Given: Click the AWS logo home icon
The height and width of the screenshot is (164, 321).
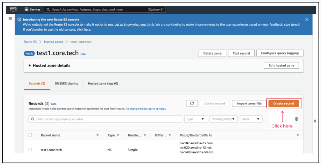Looking at the screenshot, I should pos(13,10).
